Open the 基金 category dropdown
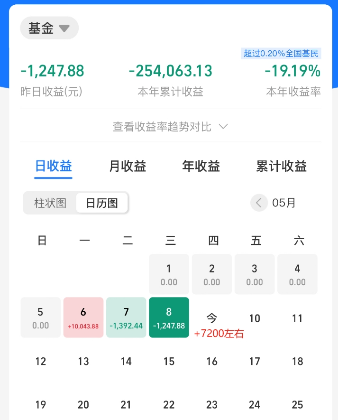This screenshot has width=338, height=420. click(49, 28)
